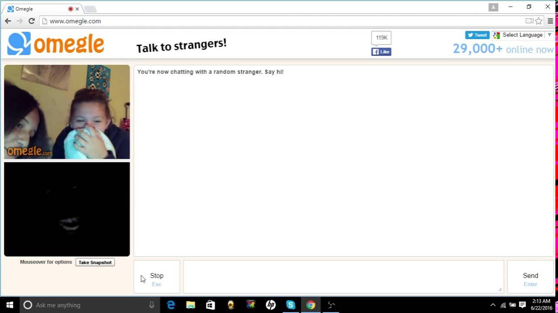The height and width of the screenshot is (313, 558).
Task: Open the Action Center notifications icon
Action: tap(522, 305)
